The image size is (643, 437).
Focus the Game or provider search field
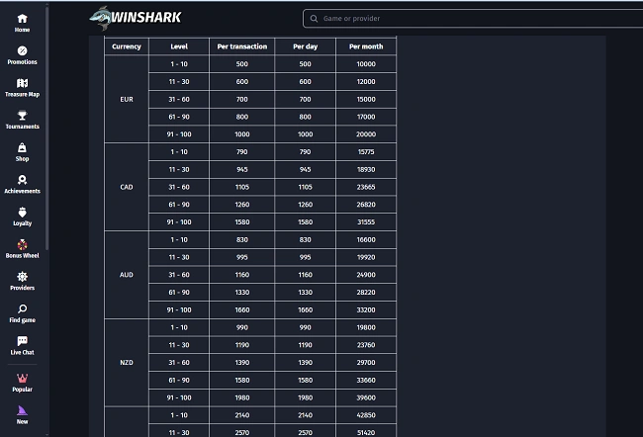coord(473,19)
